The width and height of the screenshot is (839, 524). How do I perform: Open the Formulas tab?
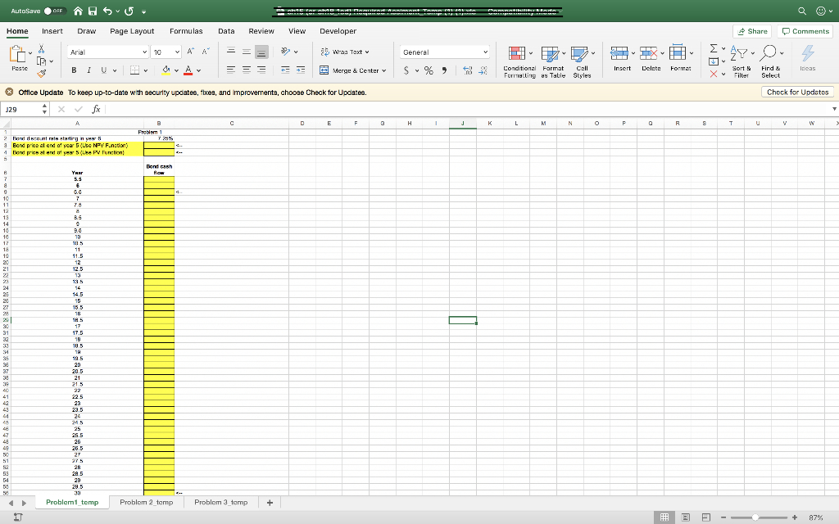click(186, 31)
